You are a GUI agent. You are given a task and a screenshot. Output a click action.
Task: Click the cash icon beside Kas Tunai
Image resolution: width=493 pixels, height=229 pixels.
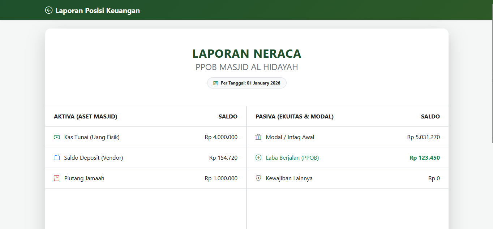tap(57, 137)
